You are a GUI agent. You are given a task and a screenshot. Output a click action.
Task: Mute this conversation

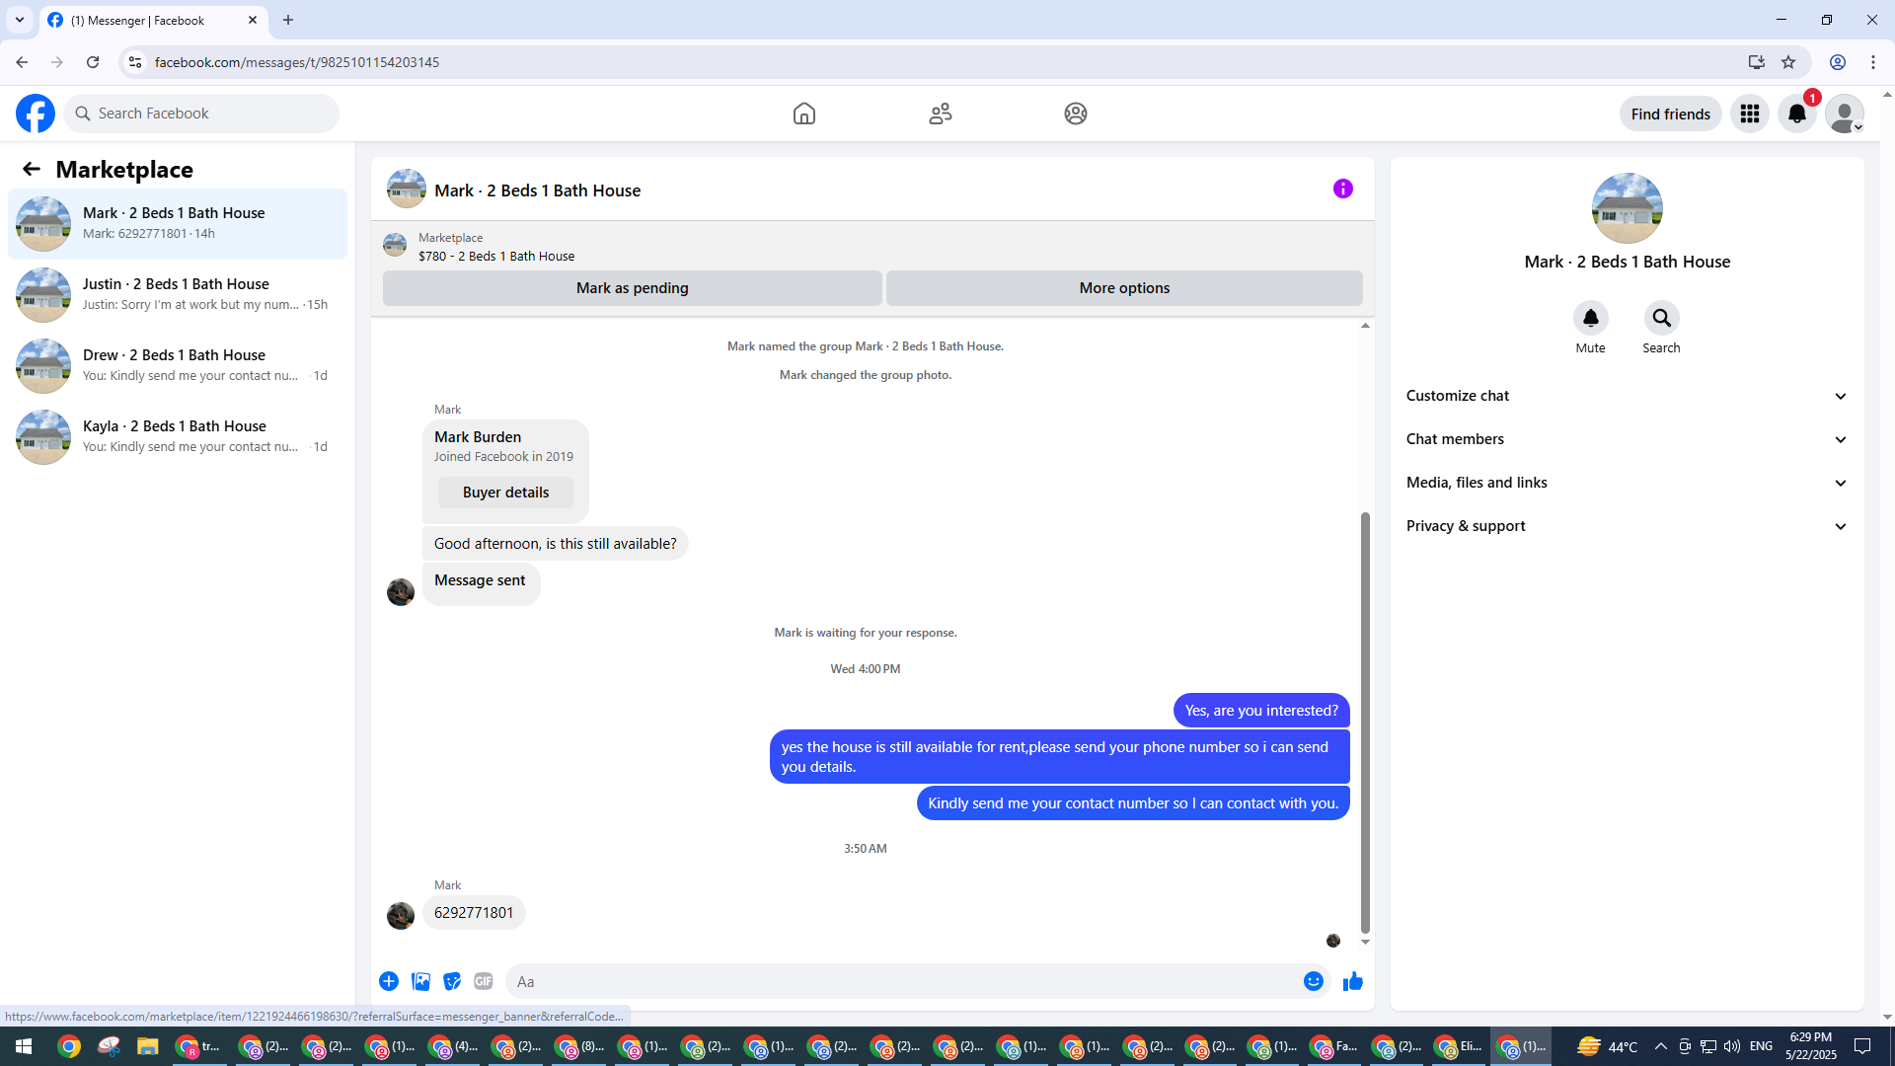click(1591, 318)
